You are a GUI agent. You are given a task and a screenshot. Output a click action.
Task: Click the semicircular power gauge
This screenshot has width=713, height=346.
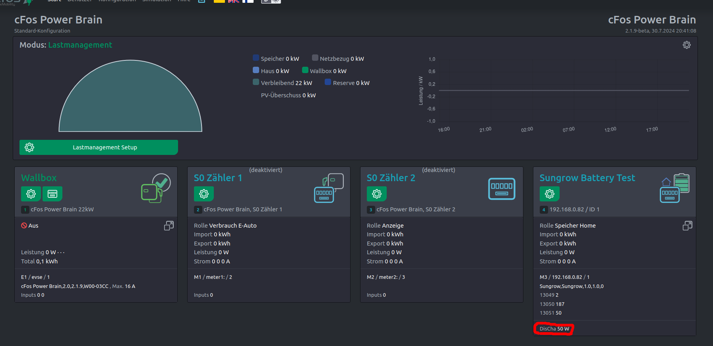coord(130,96)
